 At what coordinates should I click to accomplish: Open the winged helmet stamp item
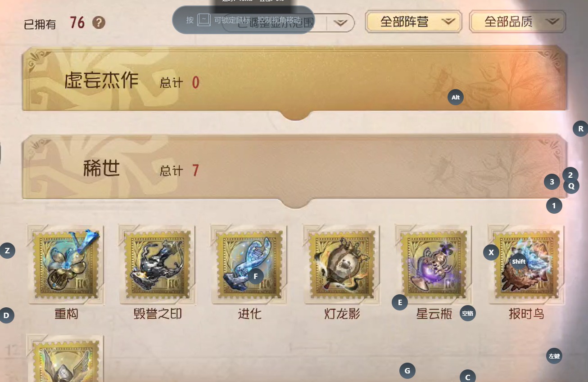coord(66,358)
